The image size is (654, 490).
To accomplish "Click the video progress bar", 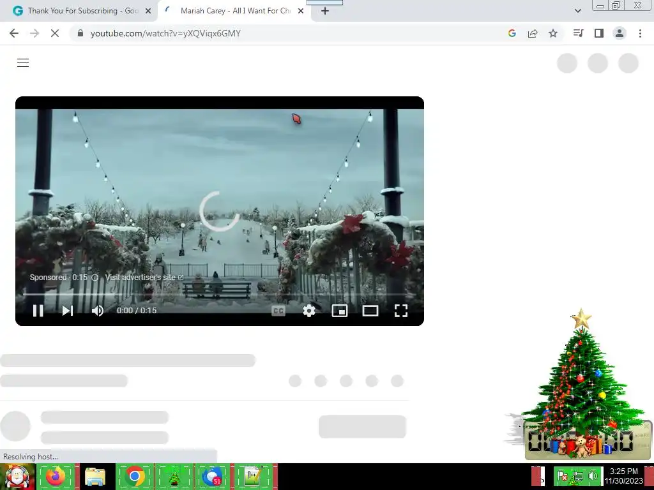I will pyautogui.click(x=220, y=294).
